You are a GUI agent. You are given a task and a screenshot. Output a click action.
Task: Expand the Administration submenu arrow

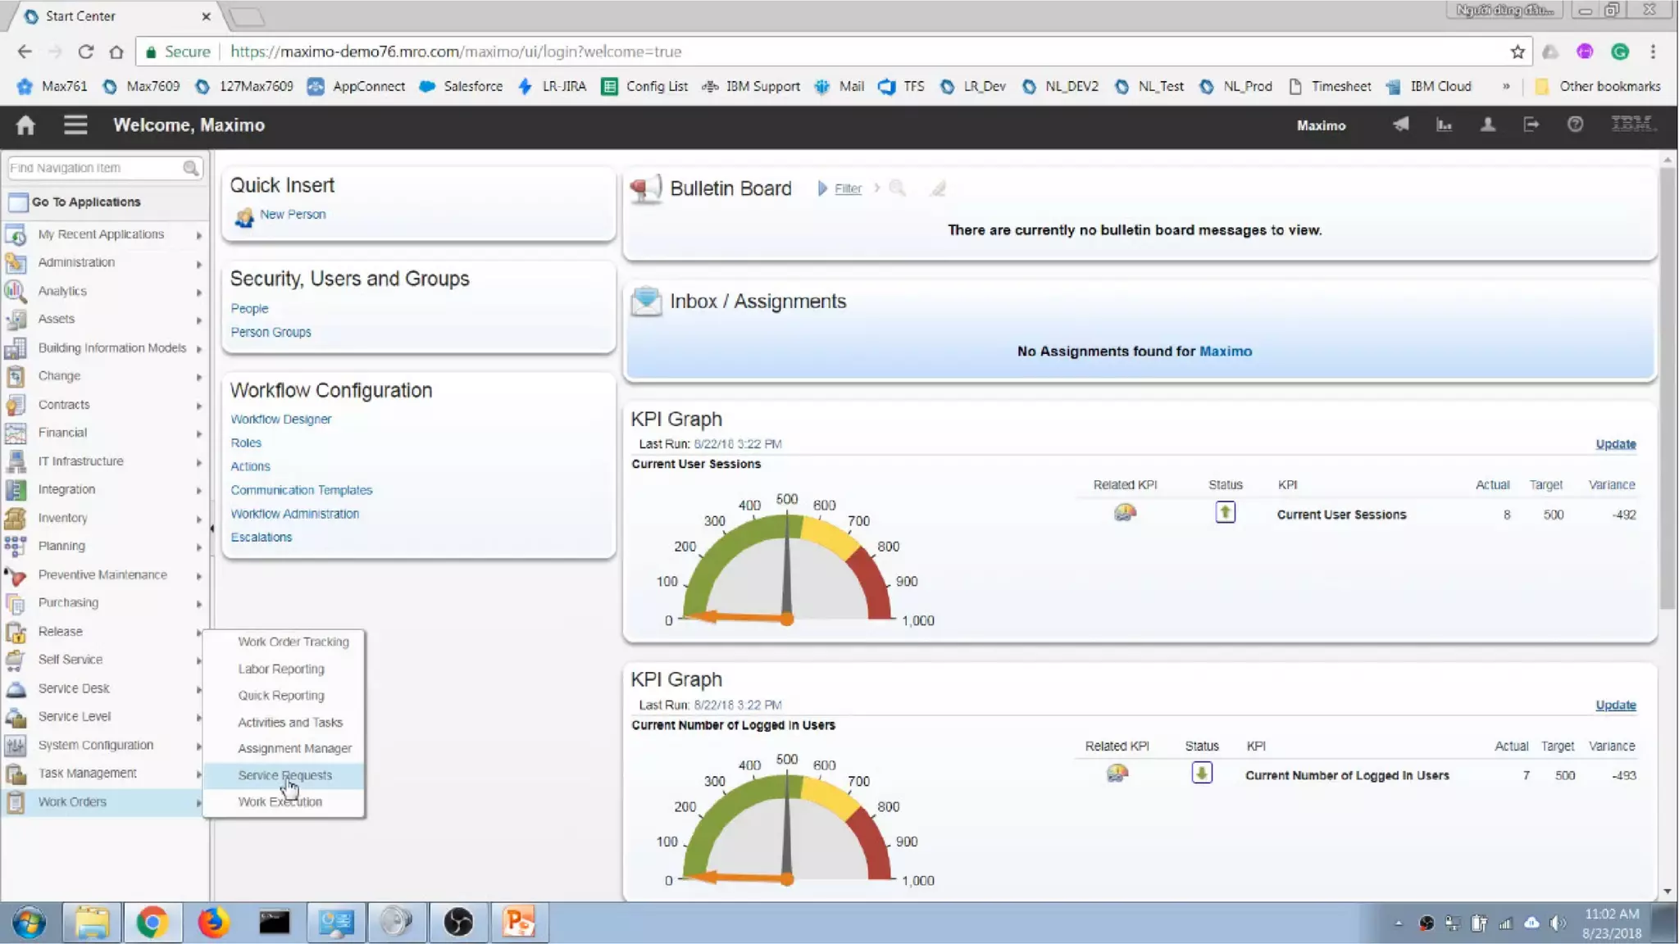click(x=198, y=264)
